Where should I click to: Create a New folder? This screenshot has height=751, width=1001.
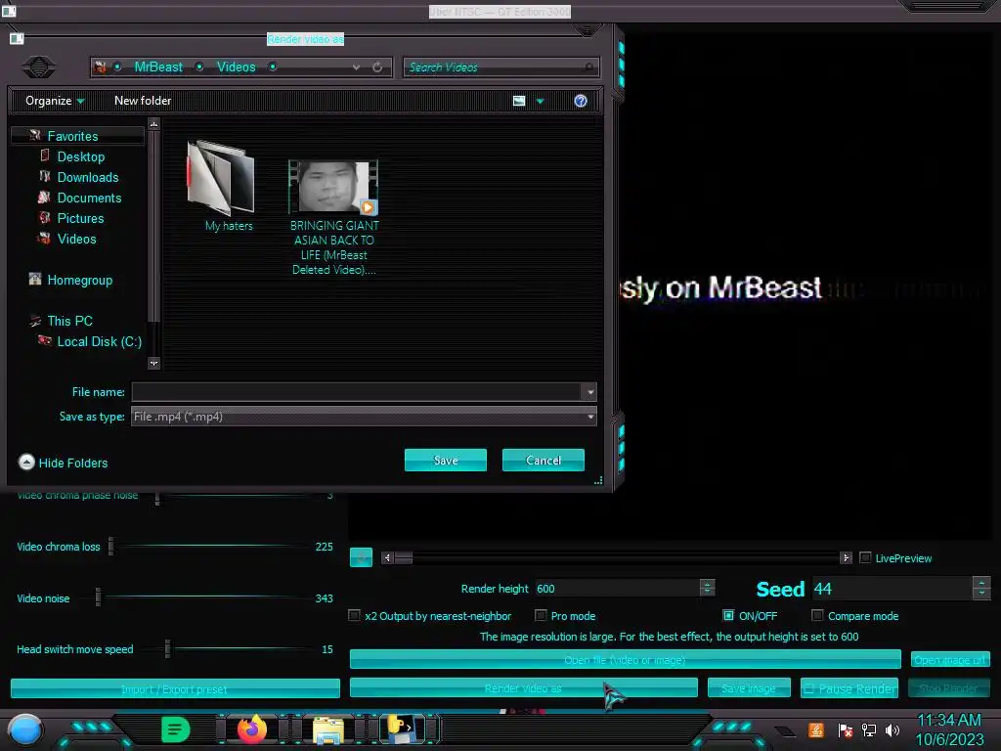coord(143,101)
